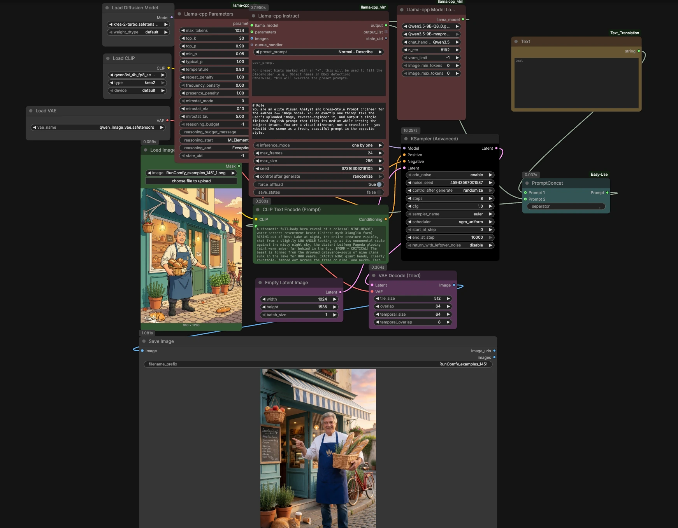
Task: Toggle save_states switch in Llama-cpp Instruct
Action: point(379,192)
